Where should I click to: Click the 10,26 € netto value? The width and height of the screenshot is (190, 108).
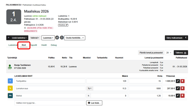tap(64, 67)
